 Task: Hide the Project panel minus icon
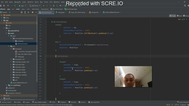36,12
